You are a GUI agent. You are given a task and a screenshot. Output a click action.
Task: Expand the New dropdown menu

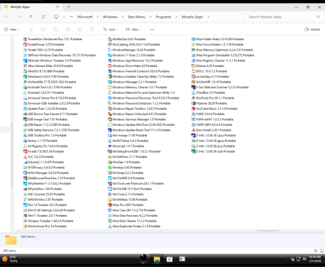(12, 29)
